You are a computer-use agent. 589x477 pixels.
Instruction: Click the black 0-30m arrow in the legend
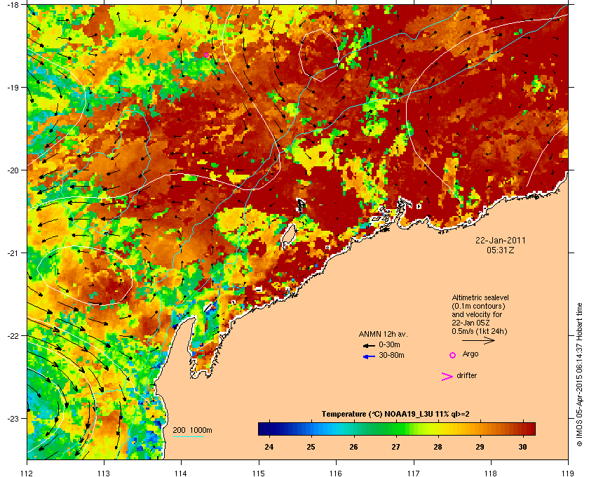369,345
